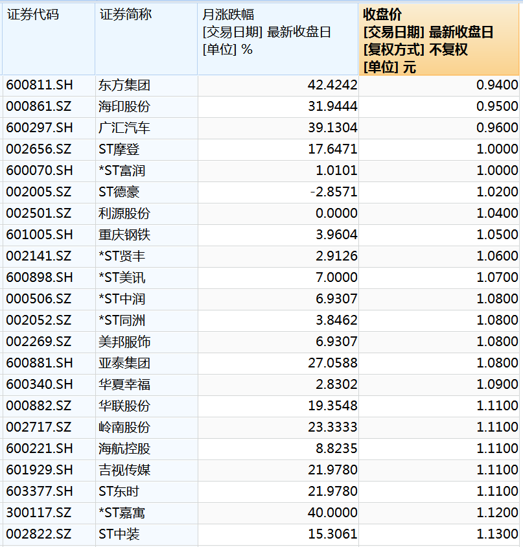
Task: Select the highlighted 收盘价 column header
Action: (x=439, y=39)
